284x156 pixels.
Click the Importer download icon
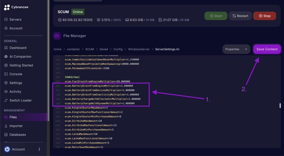pos(6,126)
